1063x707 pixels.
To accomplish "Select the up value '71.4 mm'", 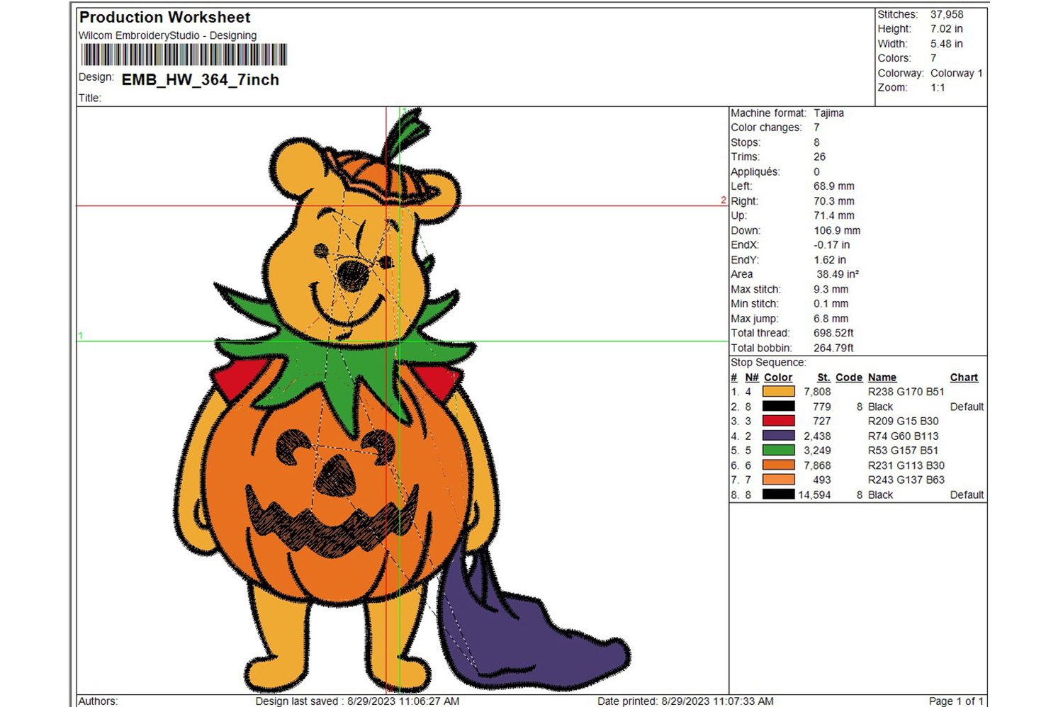I will (834, 215).
